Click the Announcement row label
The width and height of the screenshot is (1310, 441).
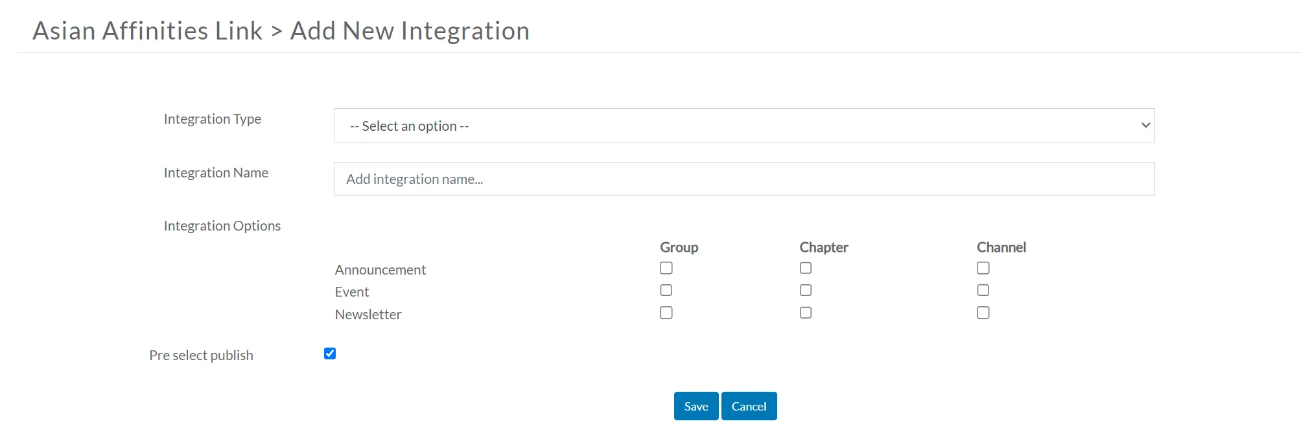(x=380, y=269)
